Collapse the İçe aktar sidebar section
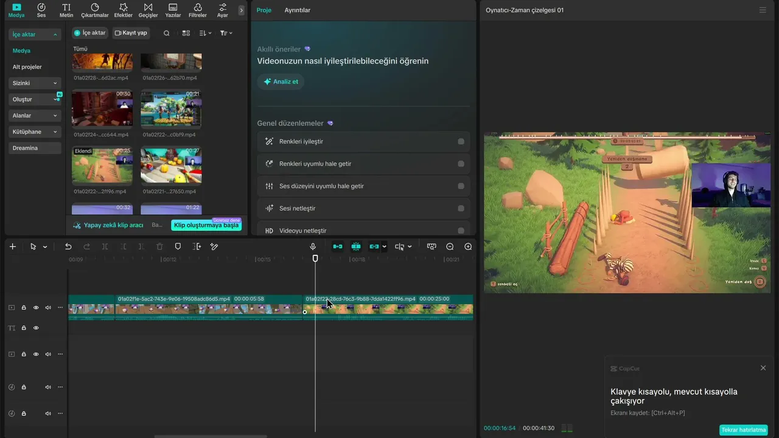This screenshot has width=779, height=438. pos(35,35)
